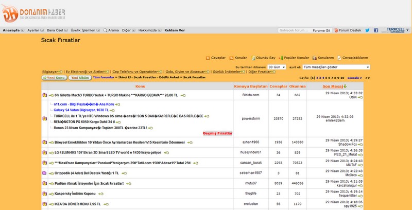Click the Okundu Say icon
Screen dimensions: 412x210
pos(253,58)
